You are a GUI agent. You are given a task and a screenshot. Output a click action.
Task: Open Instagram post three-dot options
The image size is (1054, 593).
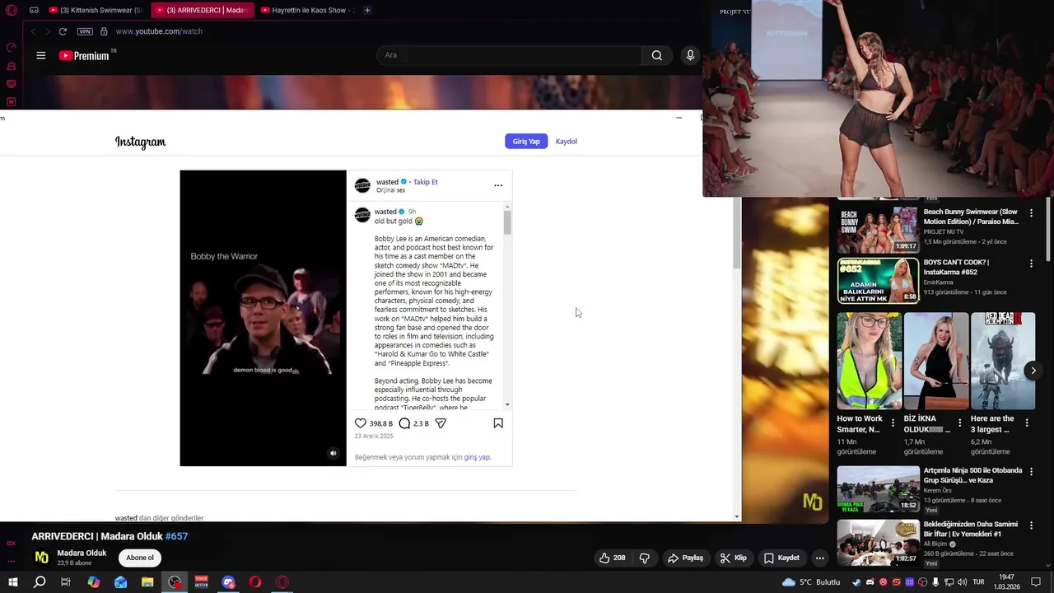[498, 185]
